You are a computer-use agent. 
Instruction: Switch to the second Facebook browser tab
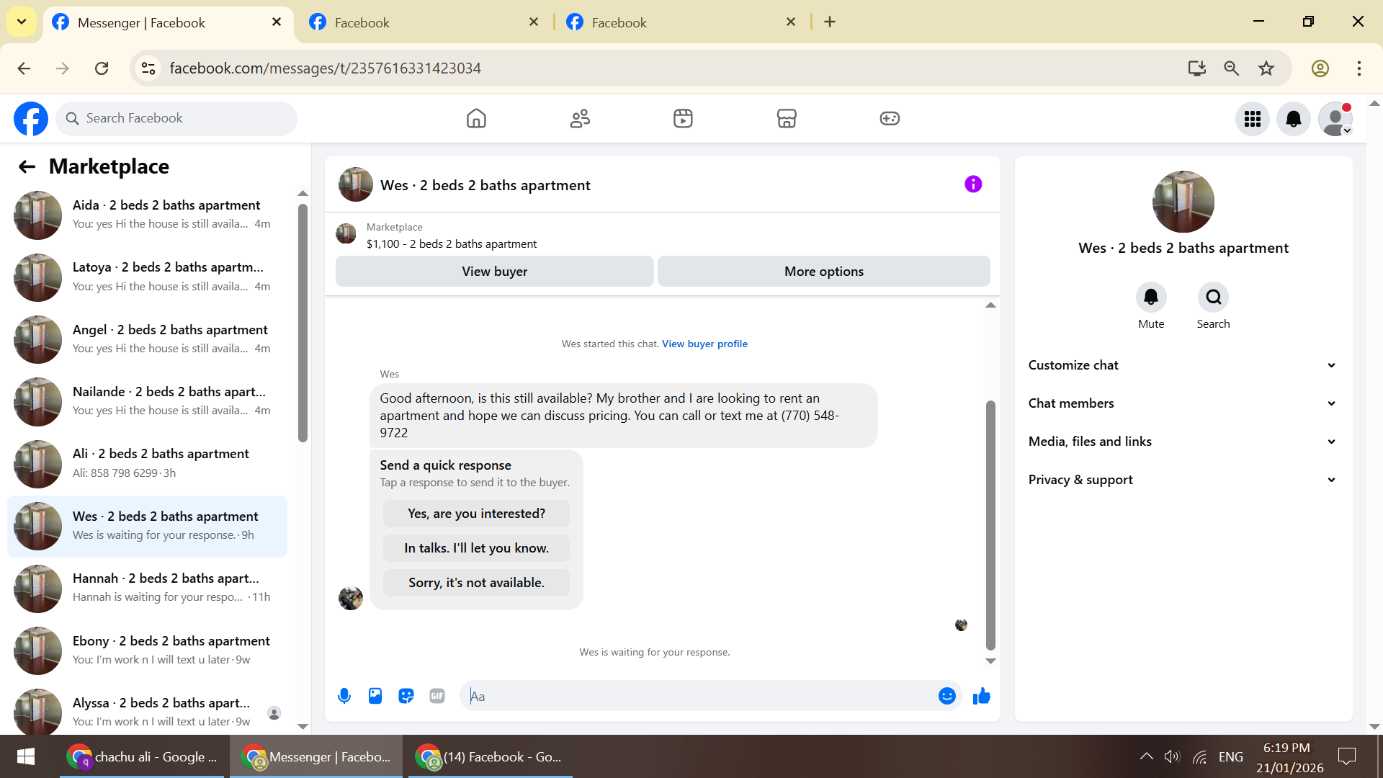(x=425, y=22)
